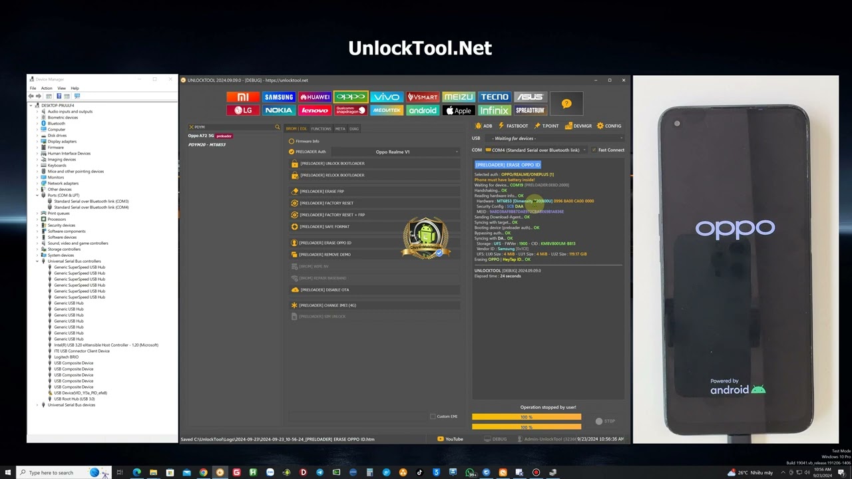This screenshot has height=479, width=852.
Task: Select the Vsmart brand icon
Action: point(423,97)
